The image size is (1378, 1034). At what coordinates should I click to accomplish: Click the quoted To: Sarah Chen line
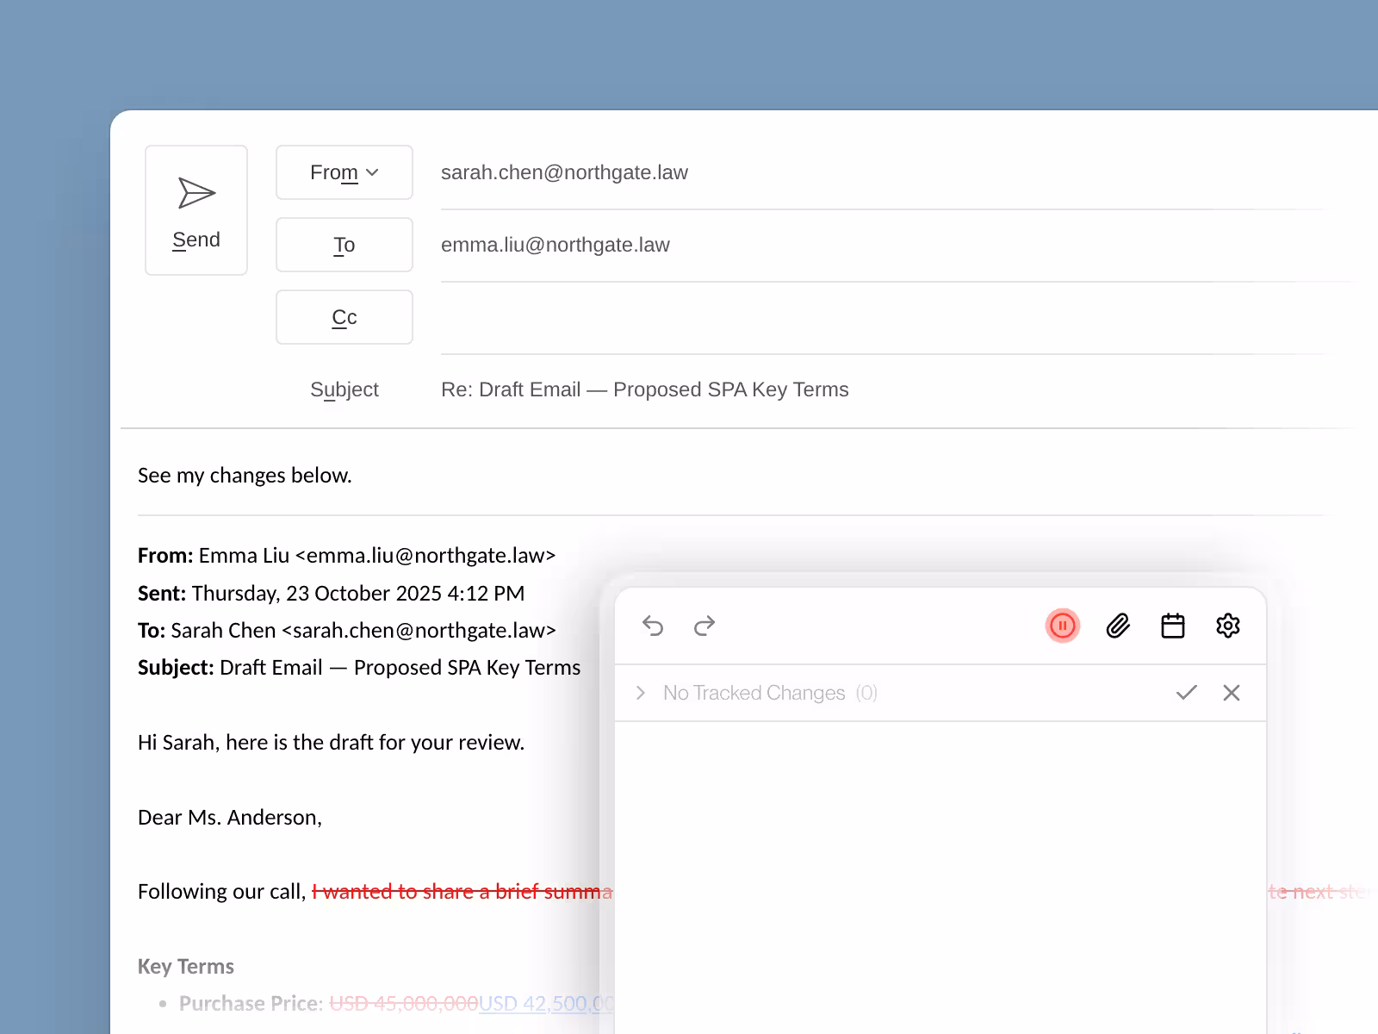pyautogui.click(x=346, y=631)
